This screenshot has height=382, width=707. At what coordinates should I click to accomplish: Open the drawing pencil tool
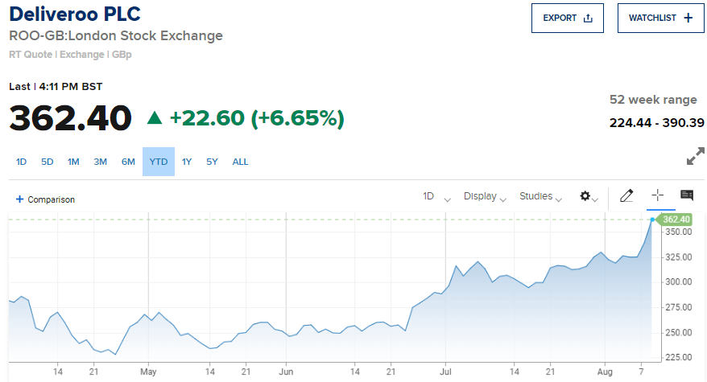626,195
